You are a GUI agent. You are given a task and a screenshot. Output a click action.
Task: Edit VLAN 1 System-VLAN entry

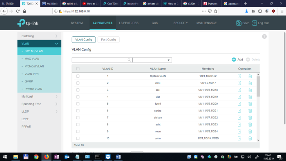coord(239,76)
